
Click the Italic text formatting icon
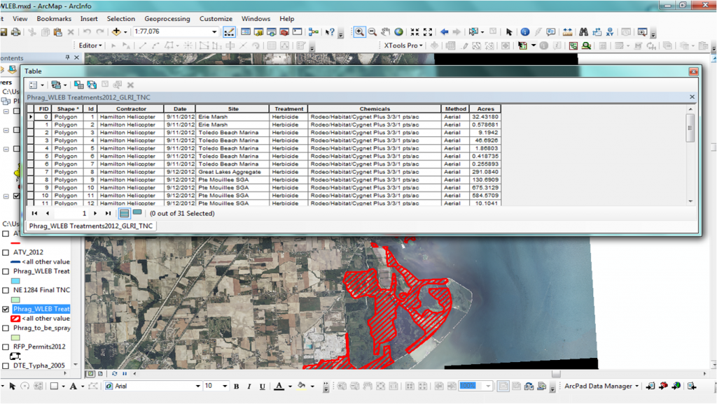pos(249,387)
